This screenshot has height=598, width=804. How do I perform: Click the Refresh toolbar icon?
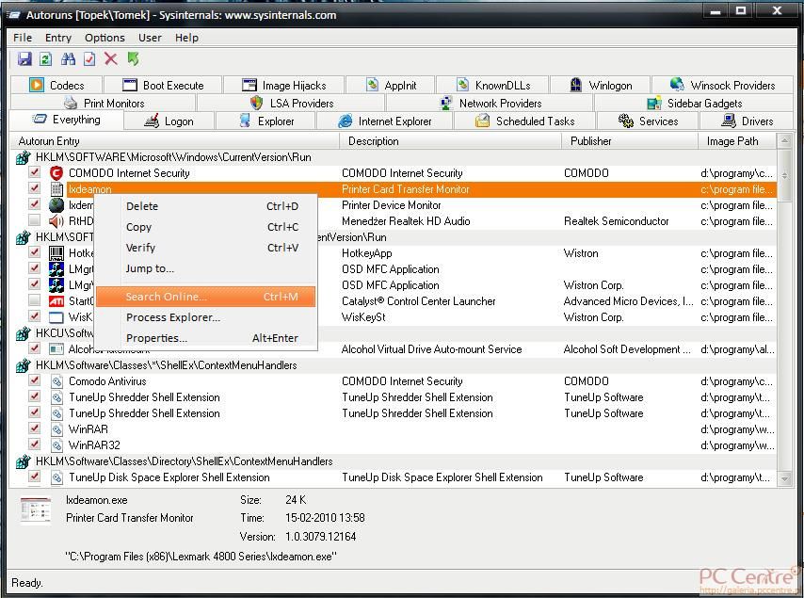(45, 59)
